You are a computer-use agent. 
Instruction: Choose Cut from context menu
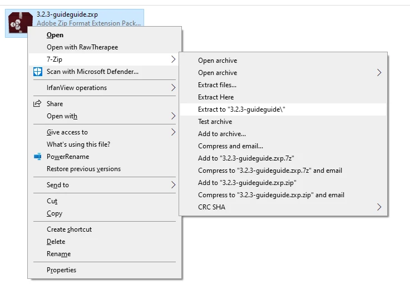pyautogui.click(x=105, y=201)
